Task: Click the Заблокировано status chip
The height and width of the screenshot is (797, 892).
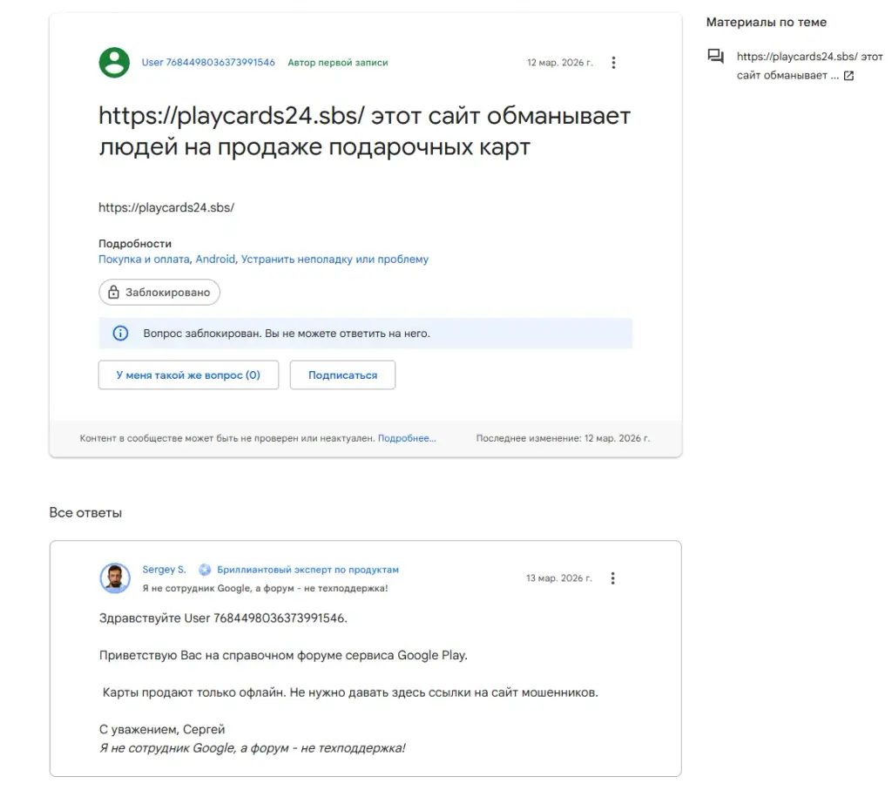Action: [159, 292]
